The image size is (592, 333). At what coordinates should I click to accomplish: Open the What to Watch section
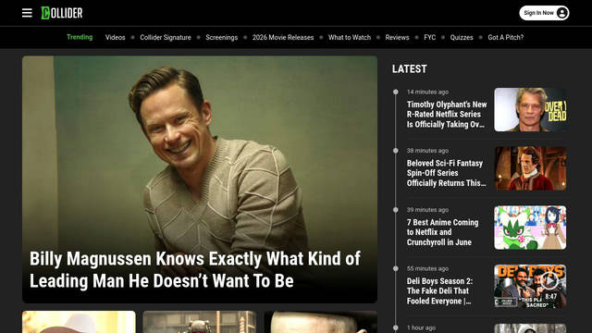(350, 37)
